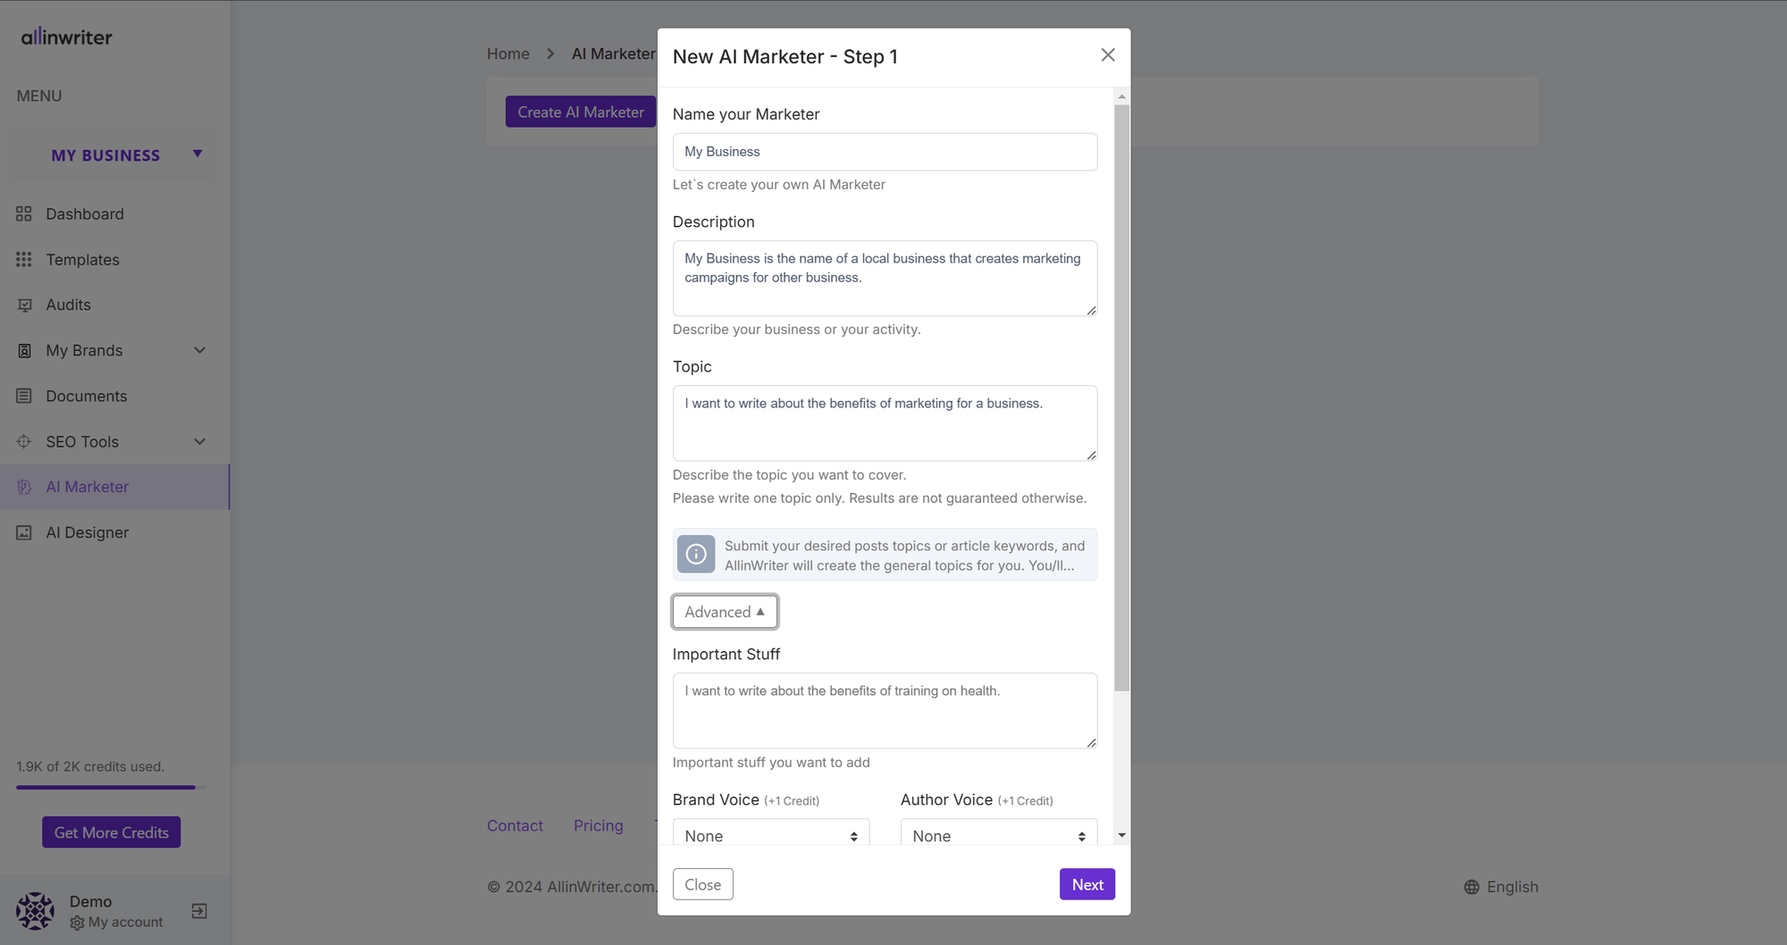Click the Next button in the dialog
1787x945 pixels.
(x=1086, y=884)
